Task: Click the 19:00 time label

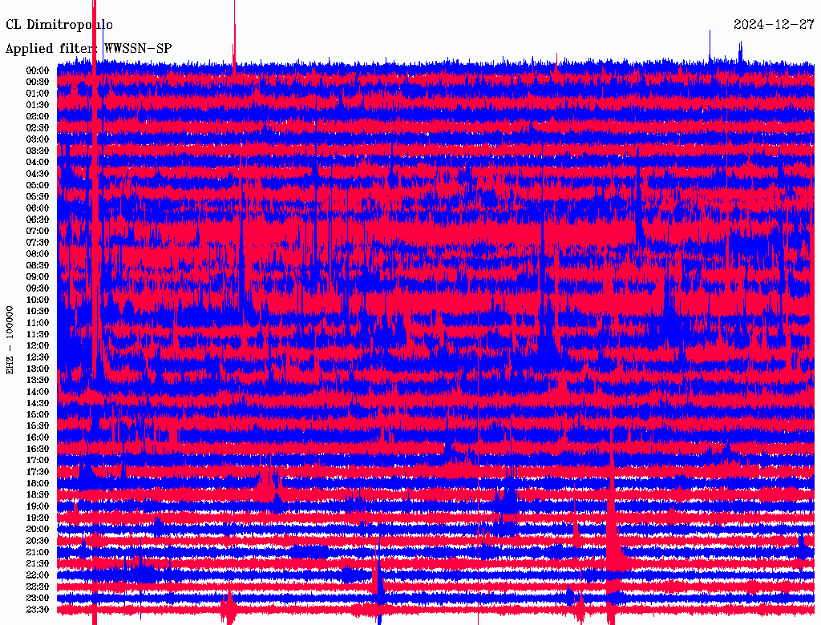Action: pos(38,506)
